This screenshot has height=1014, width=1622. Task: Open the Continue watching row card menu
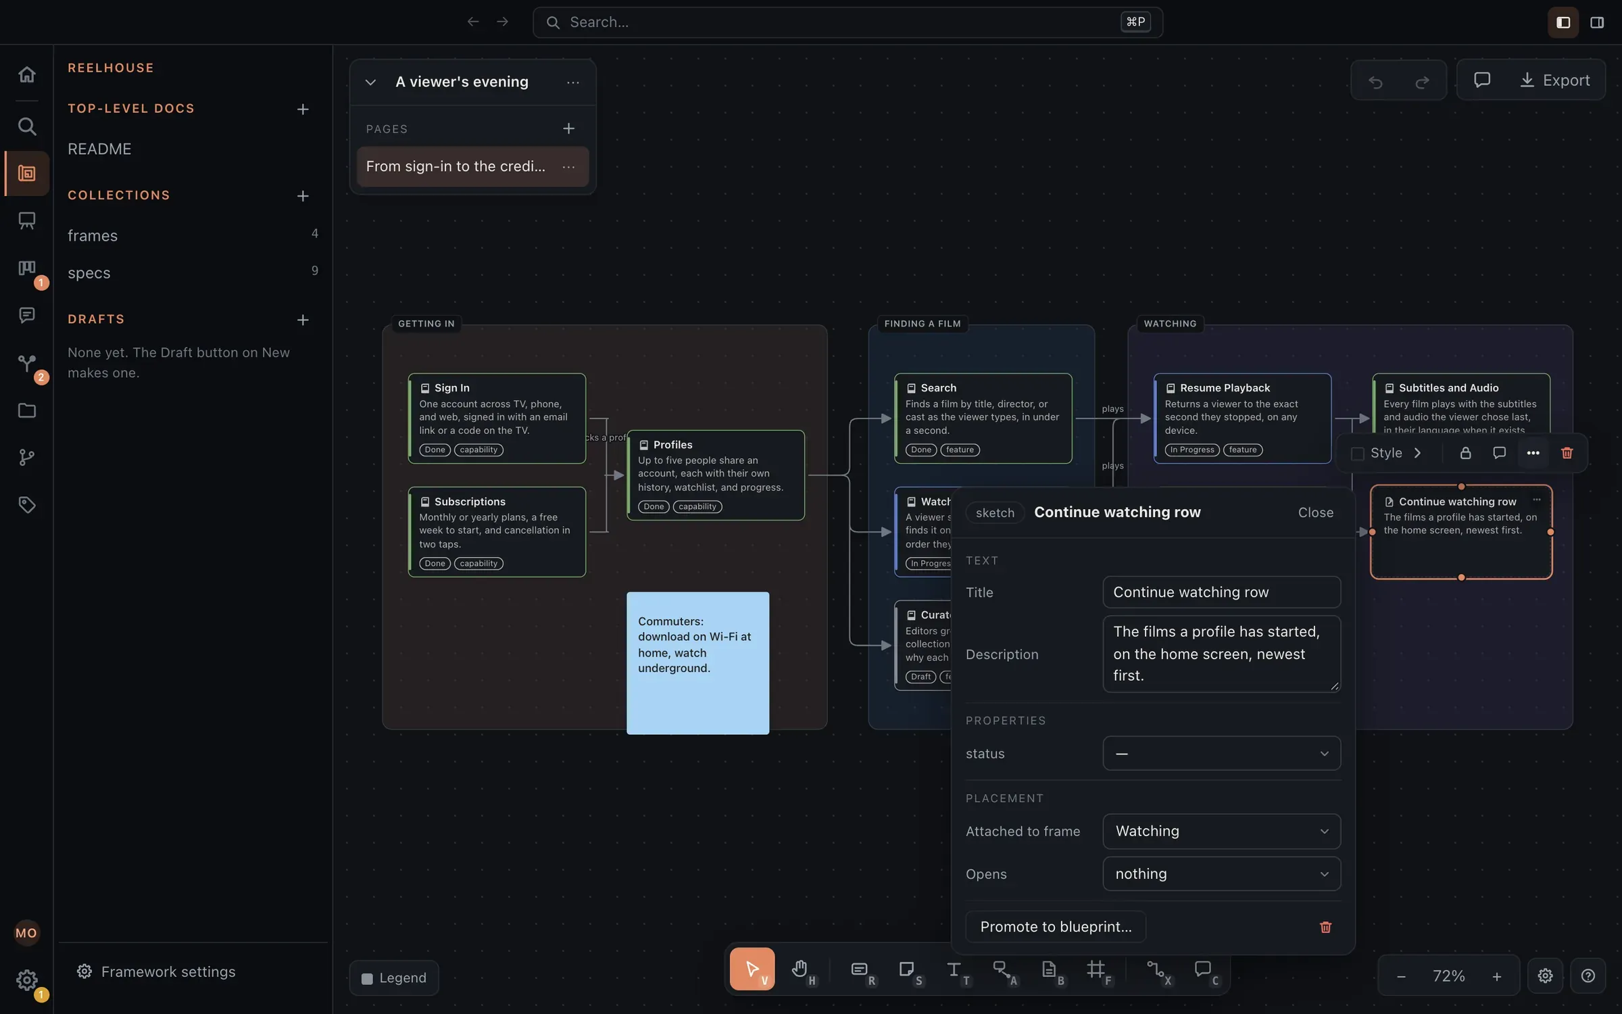[1537, 500]
